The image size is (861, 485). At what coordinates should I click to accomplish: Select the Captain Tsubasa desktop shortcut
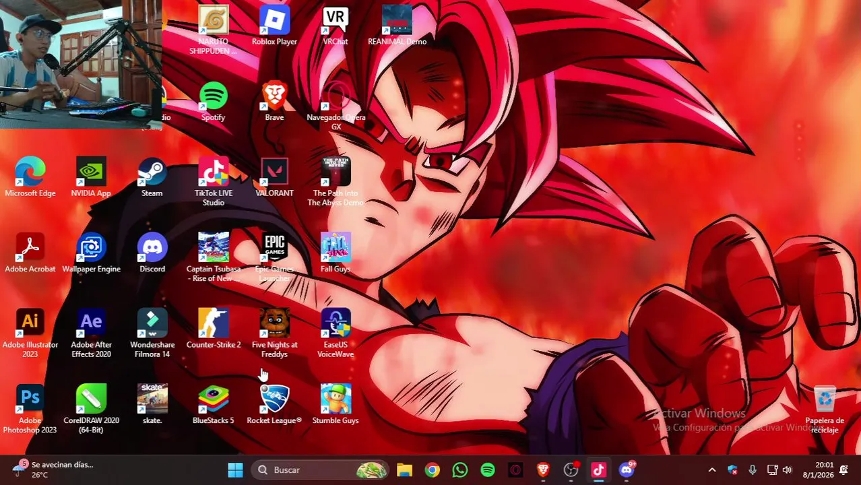[214, 258]
